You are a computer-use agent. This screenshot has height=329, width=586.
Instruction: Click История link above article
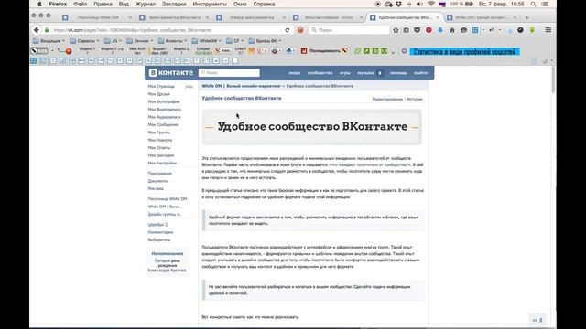[x=415, y=100]
